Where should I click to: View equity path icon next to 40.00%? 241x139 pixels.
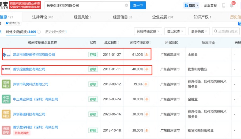coord(147,69)
